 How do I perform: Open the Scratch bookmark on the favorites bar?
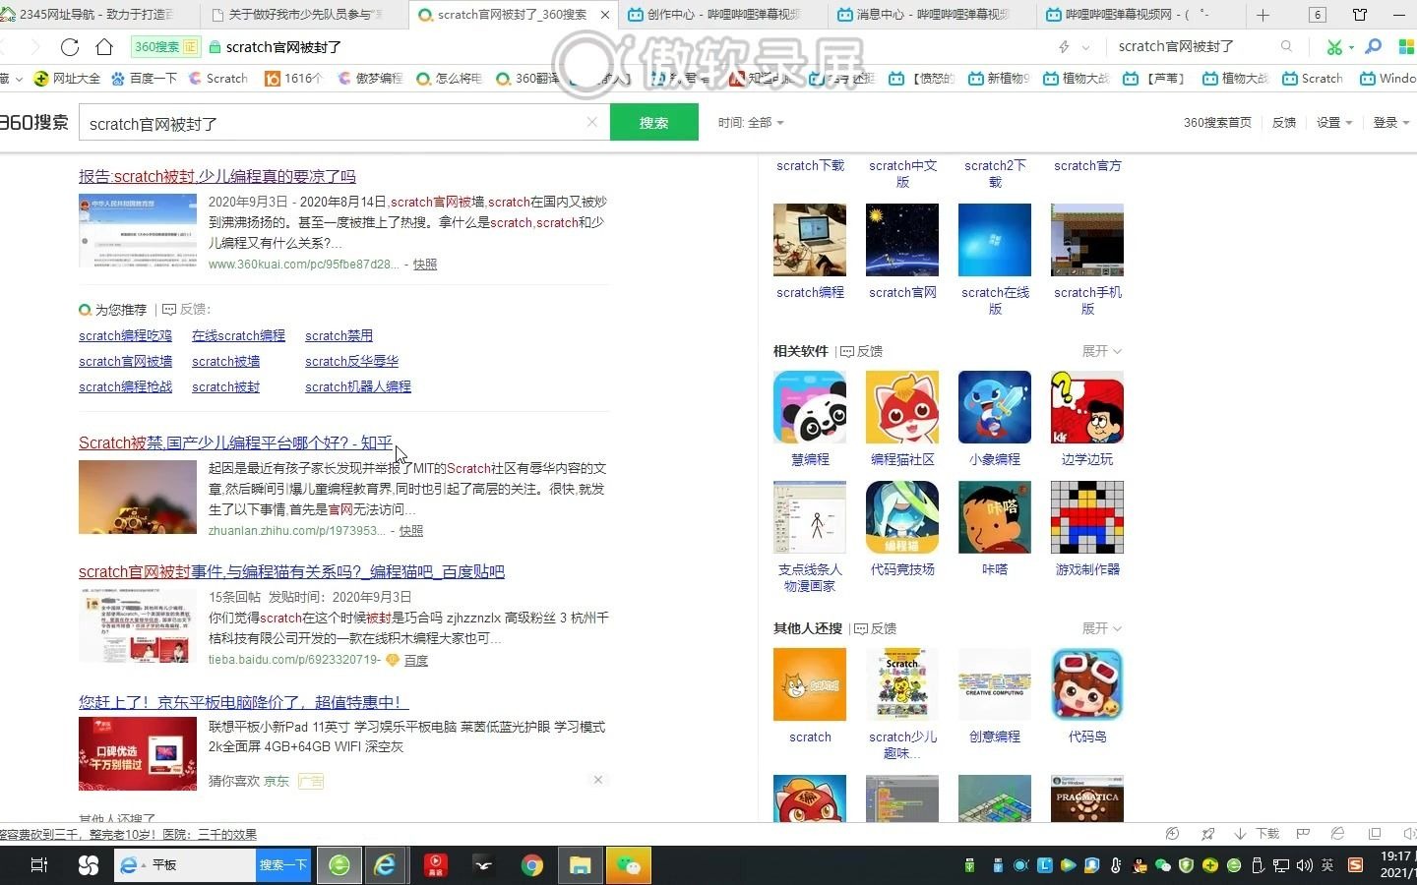(x=225, y=78)
